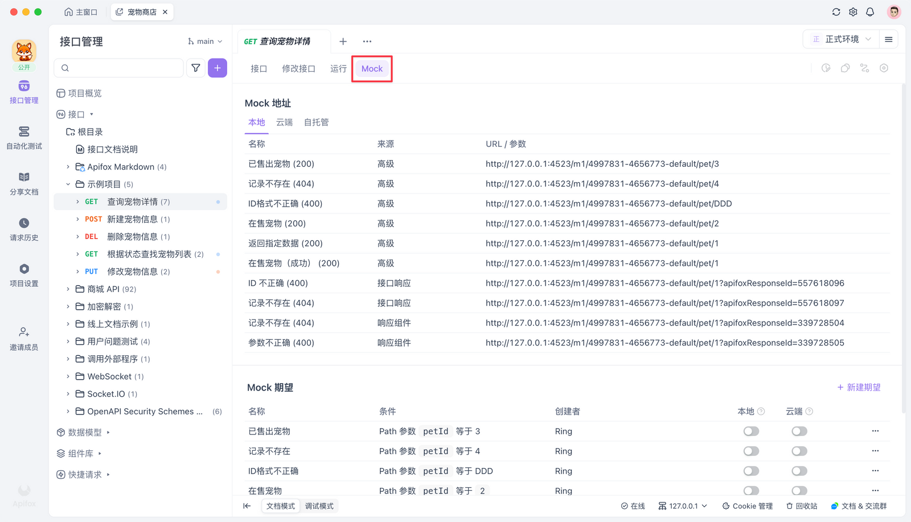Open 项目设置 from the left sidebar
Image resolution: width=911 pixels, height=522 pixels.
pos(23,274)
